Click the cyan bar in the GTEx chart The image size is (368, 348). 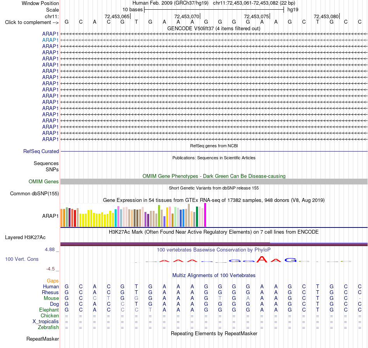(116, 218)
